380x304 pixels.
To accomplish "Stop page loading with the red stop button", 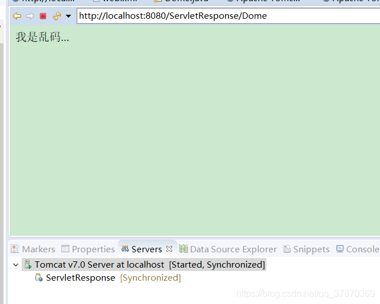I will pyautogui.click(x=43, y=16).
